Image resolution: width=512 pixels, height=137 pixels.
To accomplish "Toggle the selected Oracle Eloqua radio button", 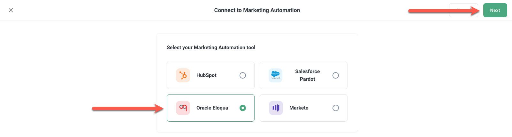I will (243, 108).
